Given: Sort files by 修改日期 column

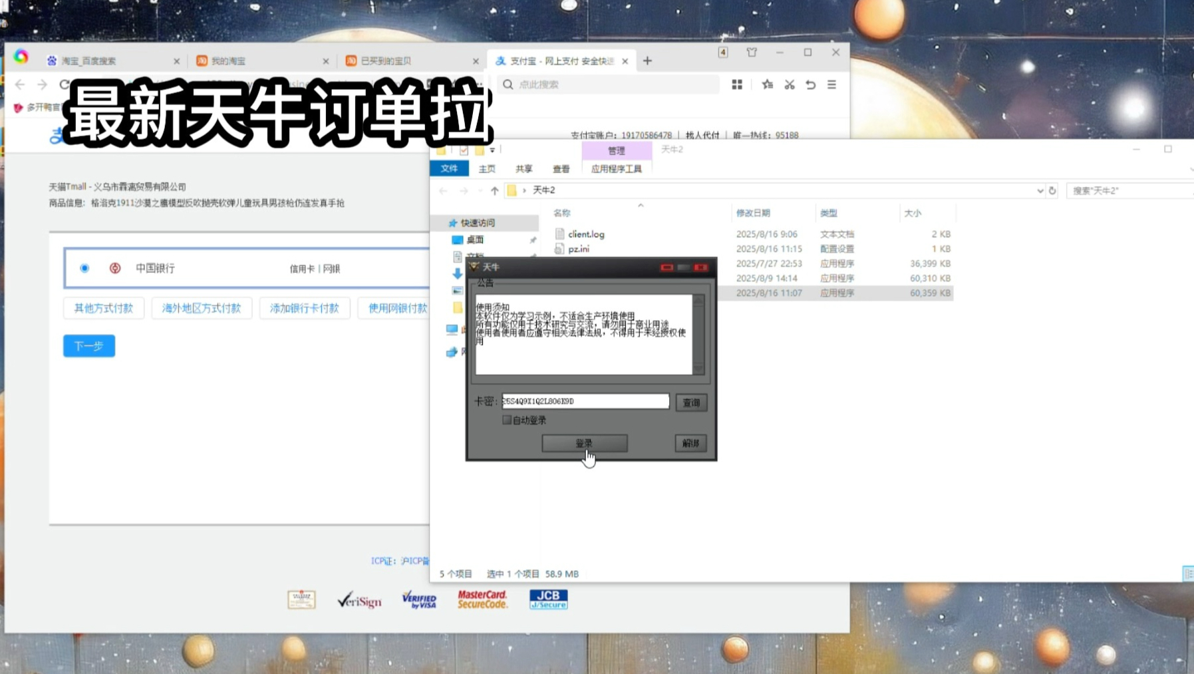Looking at the screenshot, I should click(x=753, y=213).
